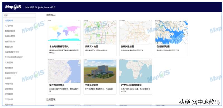The image size is (223, 108).
Task: Click description 提供在线瓦片地图的显示方法
Action: click(168, 50)
